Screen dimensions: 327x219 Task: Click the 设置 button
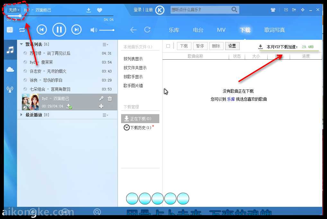[x=232, y=46]
